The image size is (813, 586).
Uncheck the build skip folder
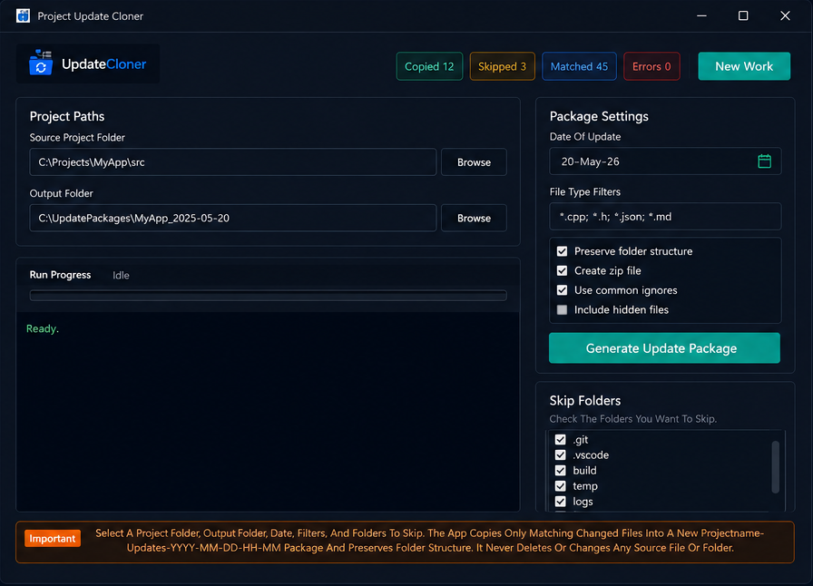tap(561, 471)
